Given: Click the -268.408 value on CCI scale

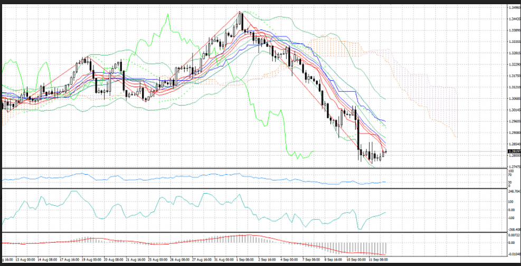Looking at the screenshot, I should coord(514,229).
